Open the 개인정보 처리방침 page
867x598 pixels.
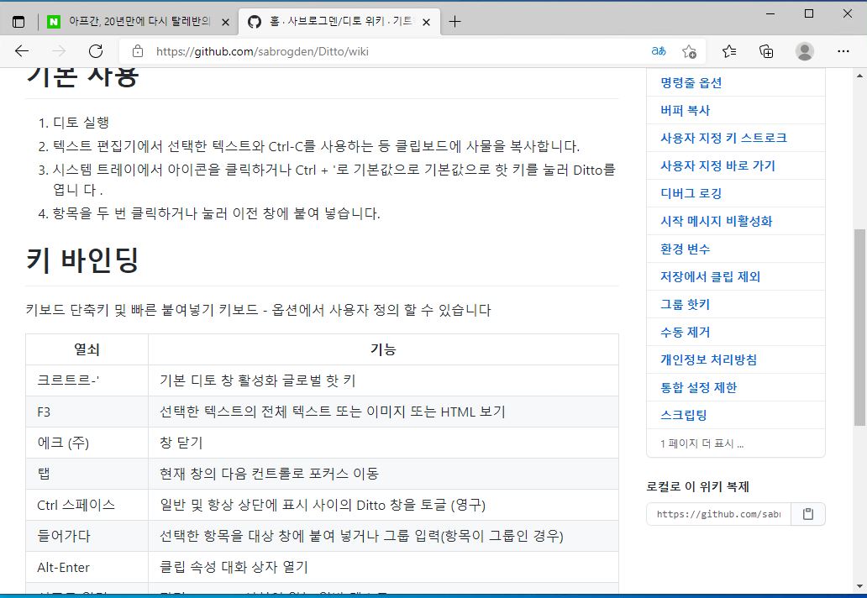709,359
